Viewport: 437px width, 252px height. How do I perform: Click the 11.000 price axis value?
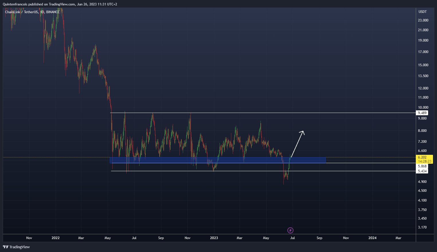point(423,97)
